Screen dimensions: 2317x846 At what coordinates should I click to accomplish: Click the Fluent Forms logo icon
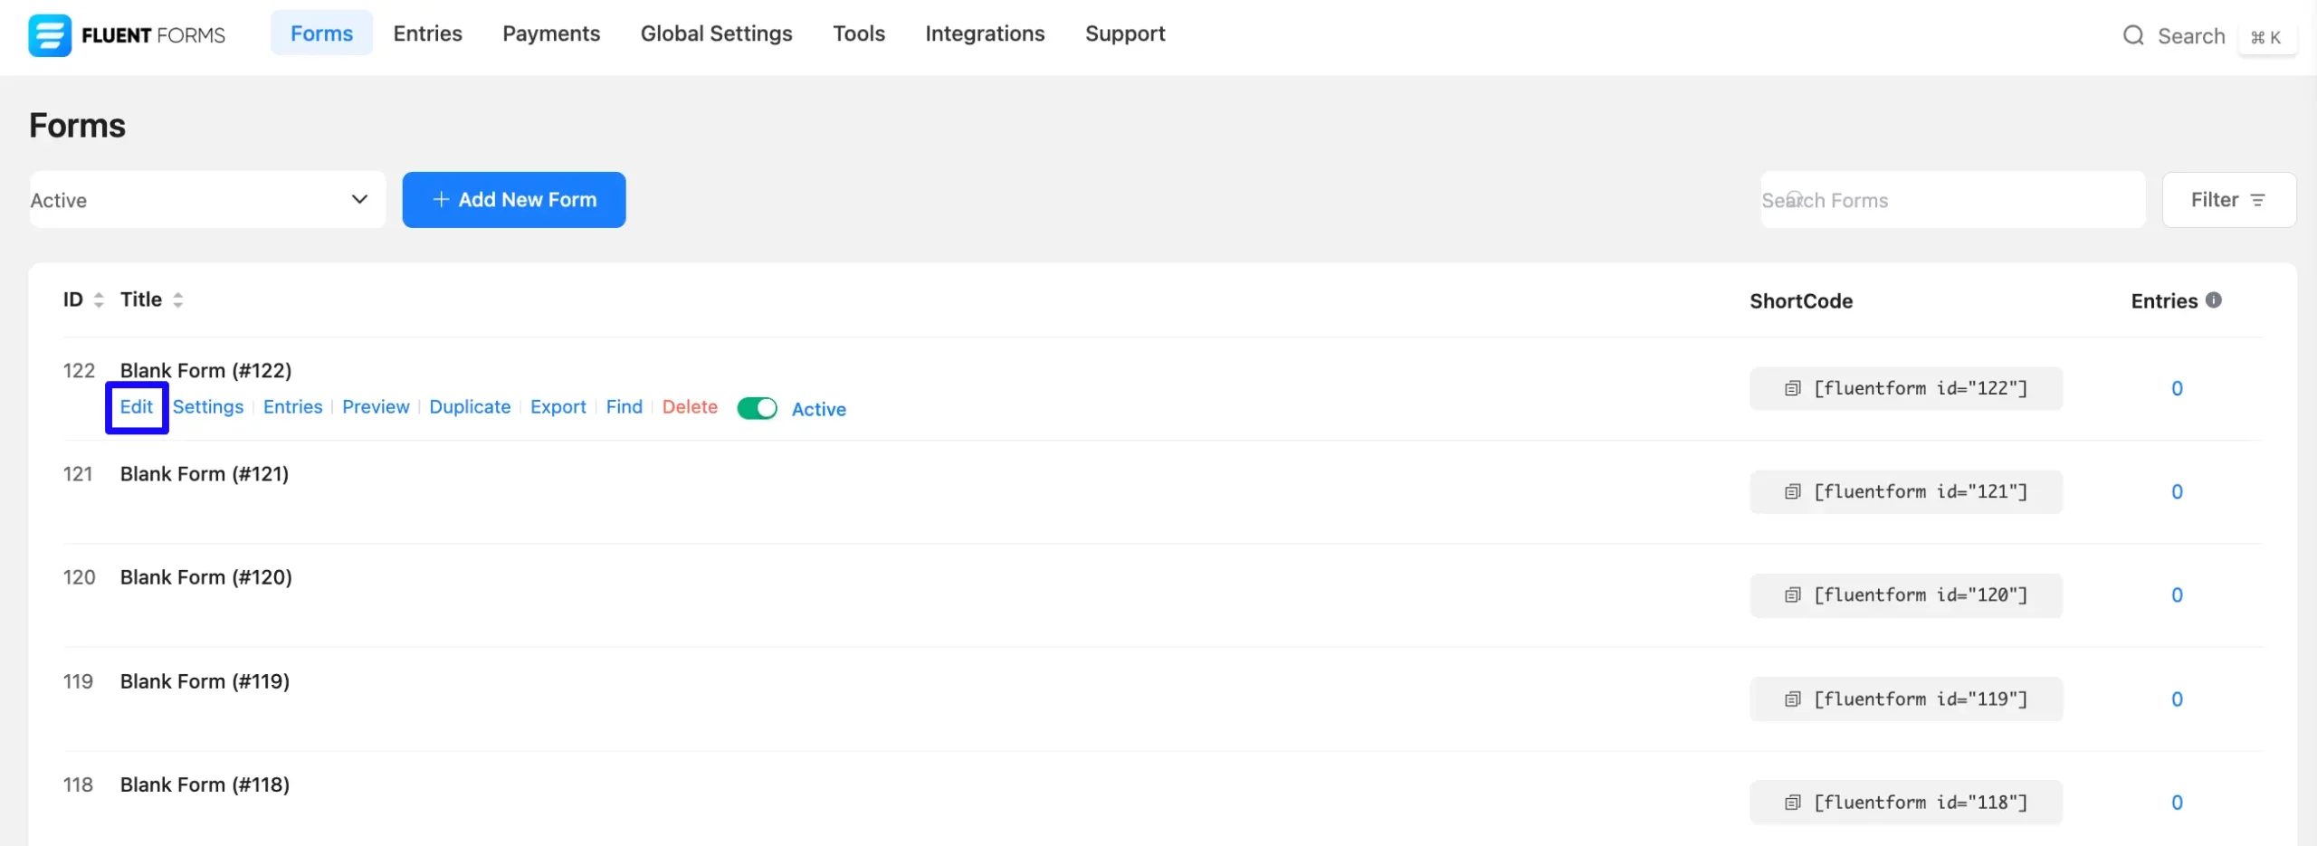50,35
